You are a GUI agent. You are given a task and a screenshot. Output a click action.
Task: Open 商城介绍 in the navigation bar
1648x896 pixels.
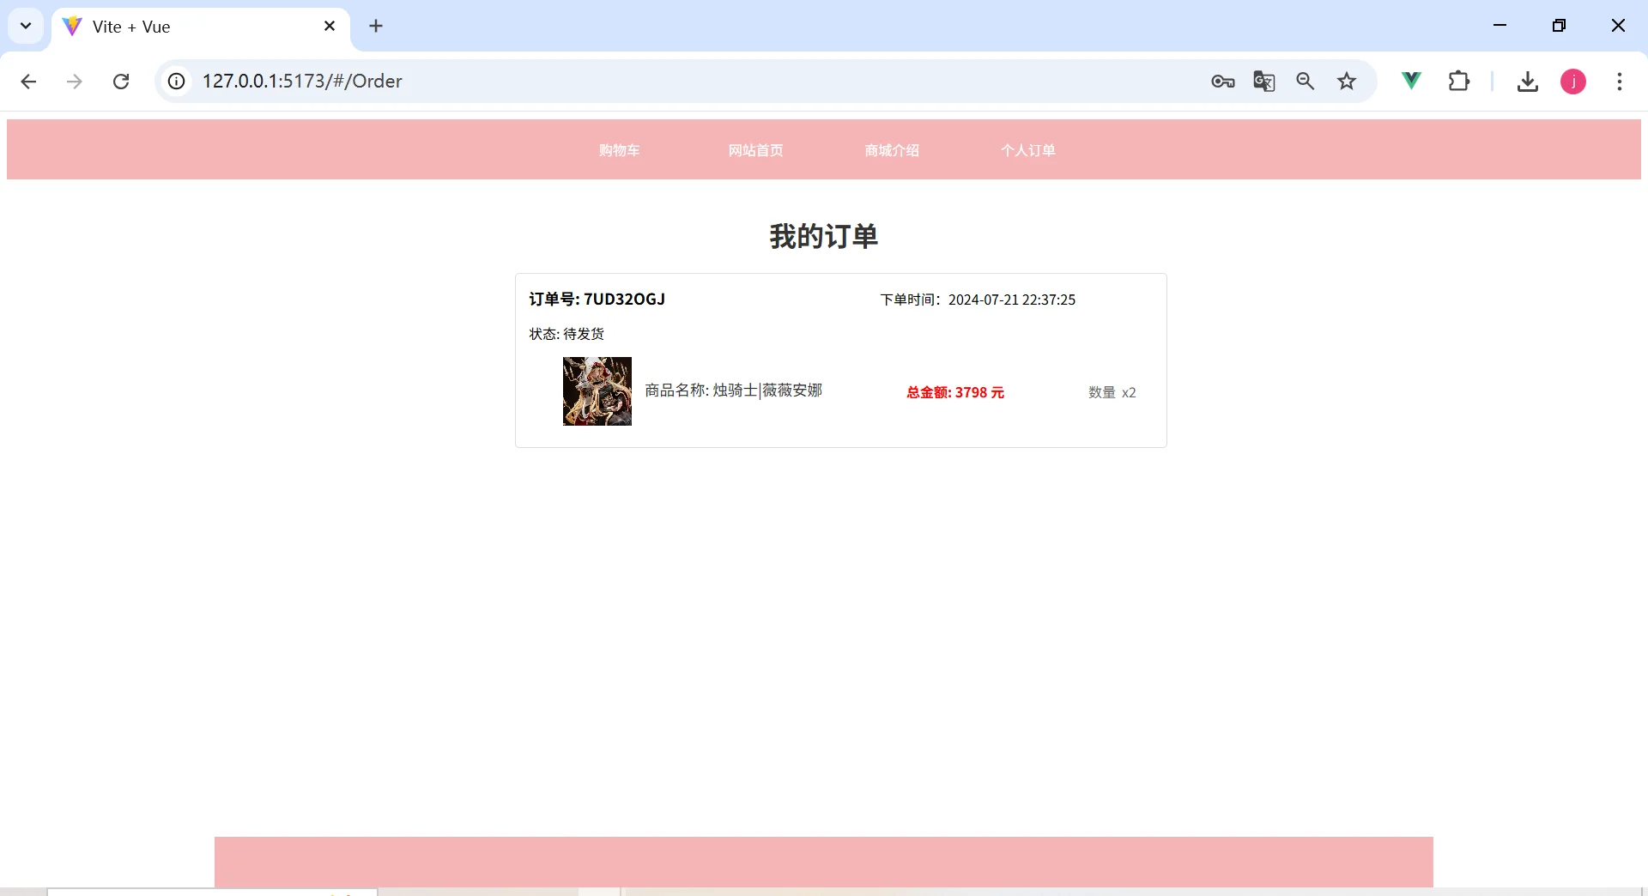pyautogui.click(x=892, y=150)
